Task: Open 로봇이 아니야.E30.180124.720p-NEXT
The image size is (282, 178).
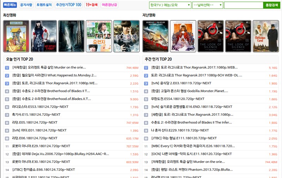Action: pyautogui.click(x=41, y=162)
